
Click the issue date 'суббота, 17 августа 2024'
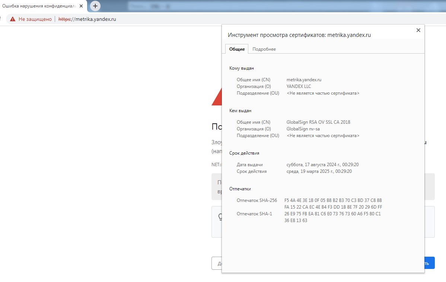[322, 165]
